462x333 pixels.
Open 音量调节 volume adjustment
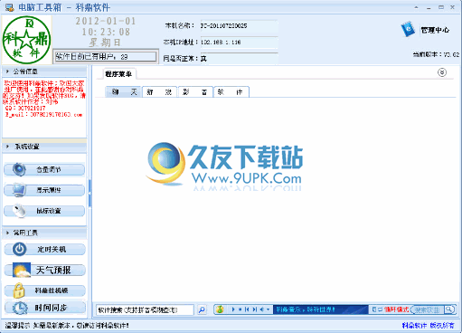point(44,169)
